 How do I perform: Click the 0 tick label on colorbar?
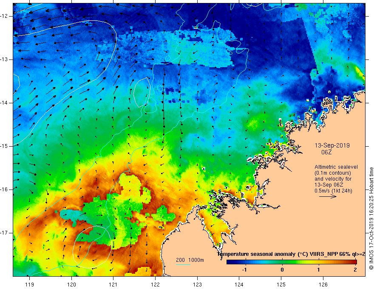(x=282, y=270)
